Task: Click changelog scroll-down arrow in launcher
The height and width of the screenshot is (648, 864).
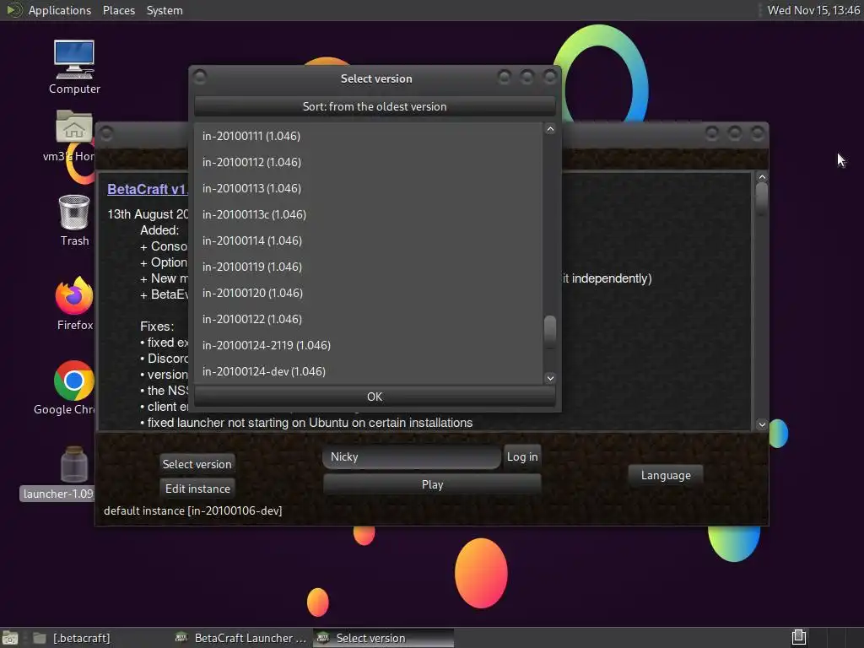Action: (762, 424)
